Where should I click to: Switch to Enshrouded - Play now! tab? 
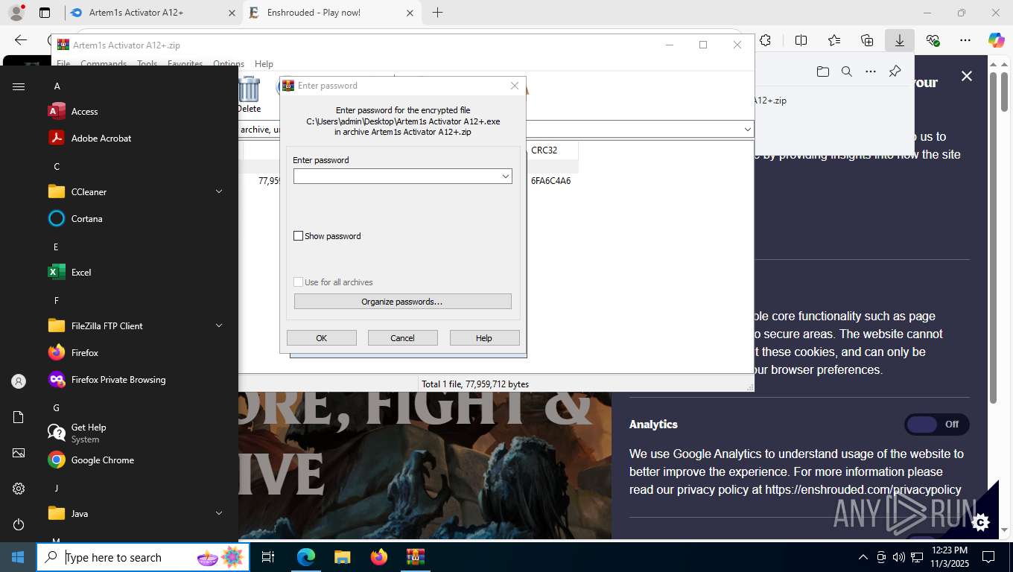(x=332, y=13)
